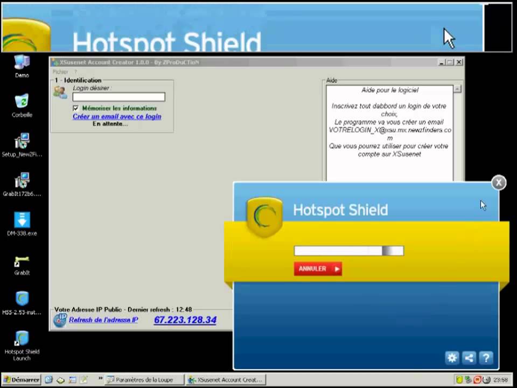Click the IP address 67.223.128.34 link
The width and height of the screenshot is (517, 388).
[185, 320]
